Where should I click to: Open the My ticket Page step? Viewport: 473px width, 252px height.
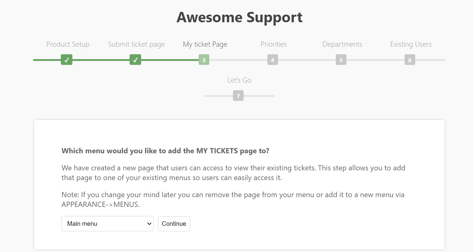205,44
